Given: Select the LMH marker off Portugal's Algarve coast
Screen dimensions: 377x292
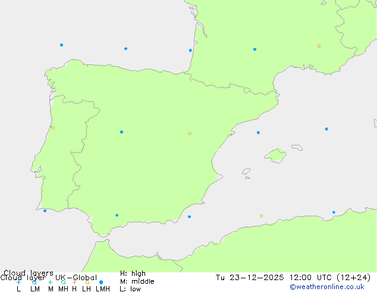Looking at the screenshot, I should pos(45,211).
